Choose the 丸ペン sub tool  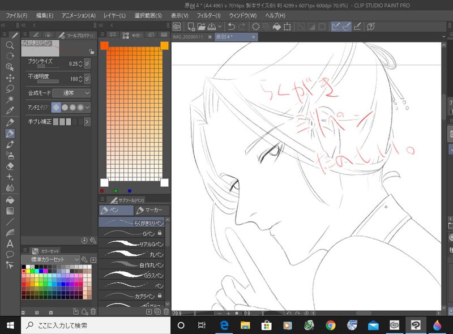pos(133,254)
